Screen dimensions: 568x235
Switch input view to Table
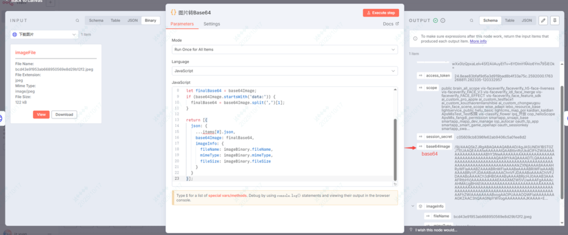coord(115,21)
